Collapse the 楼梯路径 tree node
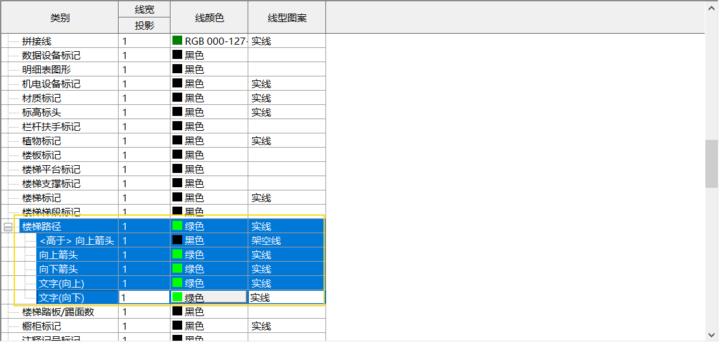 click(x=8, y=227)
